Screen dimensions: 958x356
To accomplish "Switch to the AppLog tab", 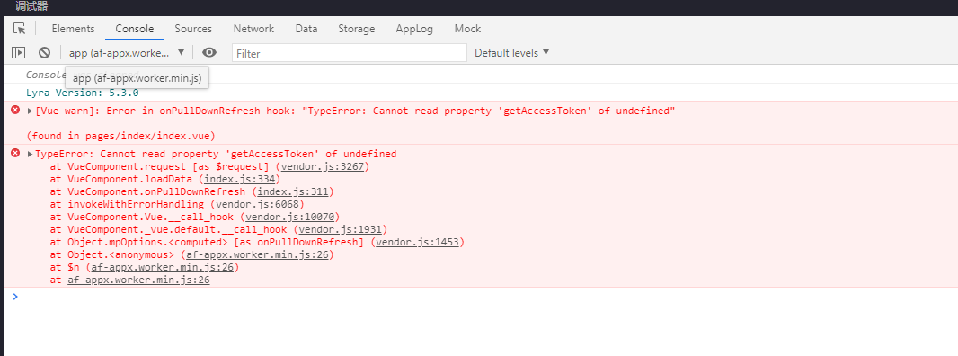I will [414, 29].
